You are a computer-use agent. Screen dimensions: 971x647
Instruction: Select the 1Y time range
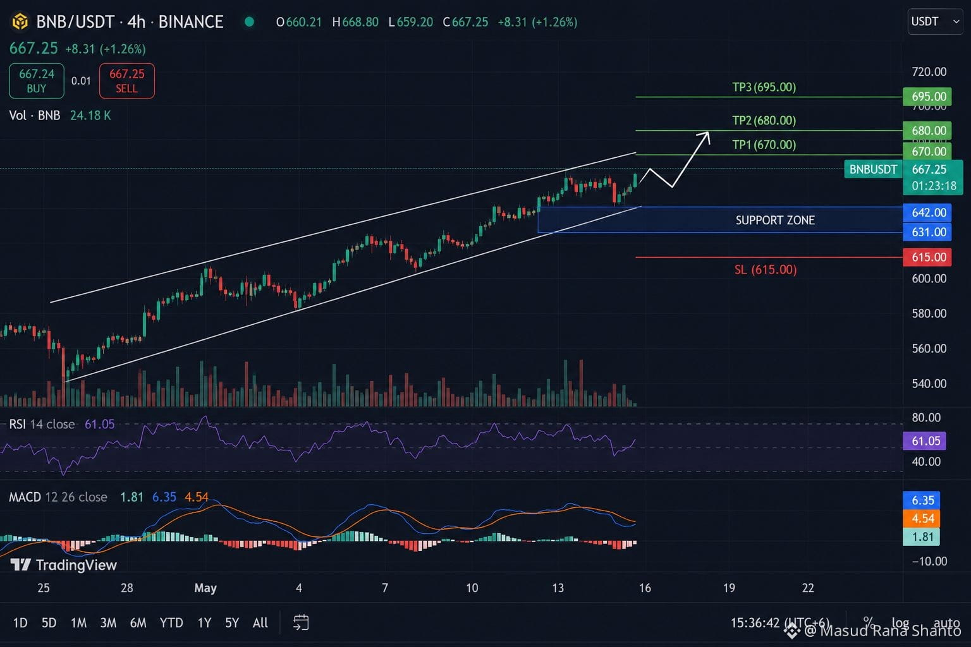(204, 623)
